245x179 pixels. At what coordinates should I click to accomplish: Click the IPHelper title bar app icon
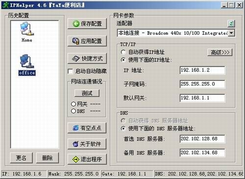click(5, 5)
